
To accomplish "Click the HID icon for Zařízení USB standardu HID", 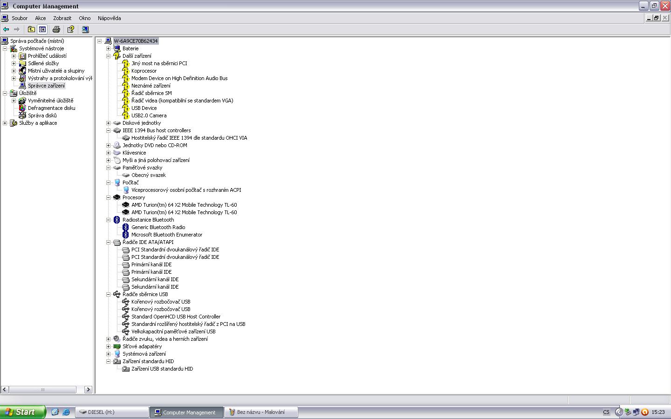I will (x=125, y=369).
